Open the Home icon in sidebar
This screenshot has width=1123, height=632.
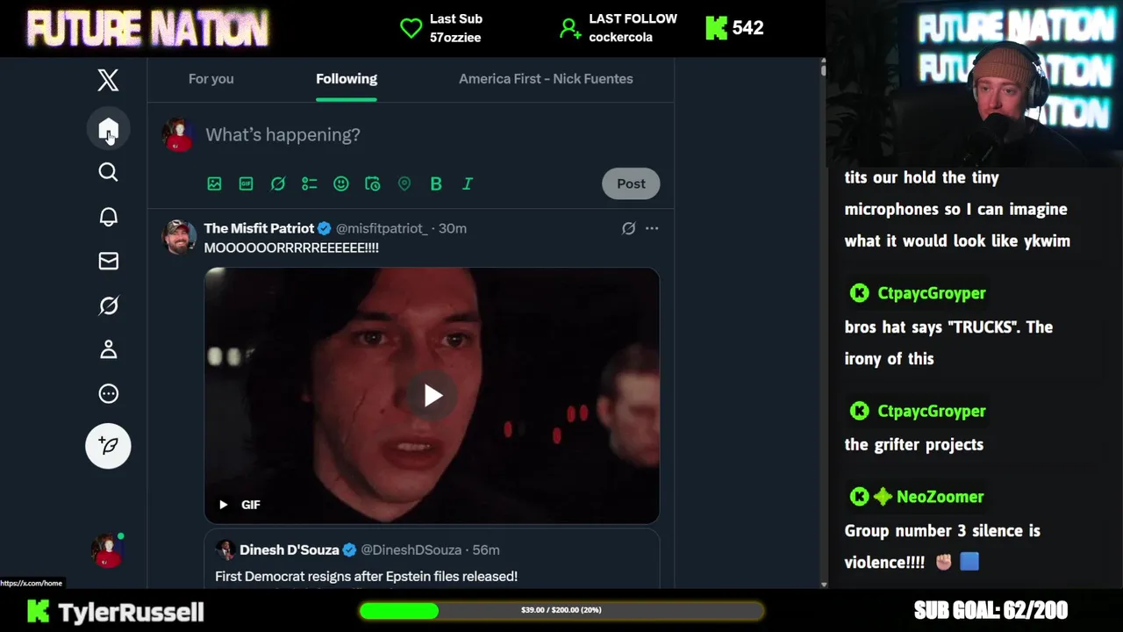click(108, 130)
